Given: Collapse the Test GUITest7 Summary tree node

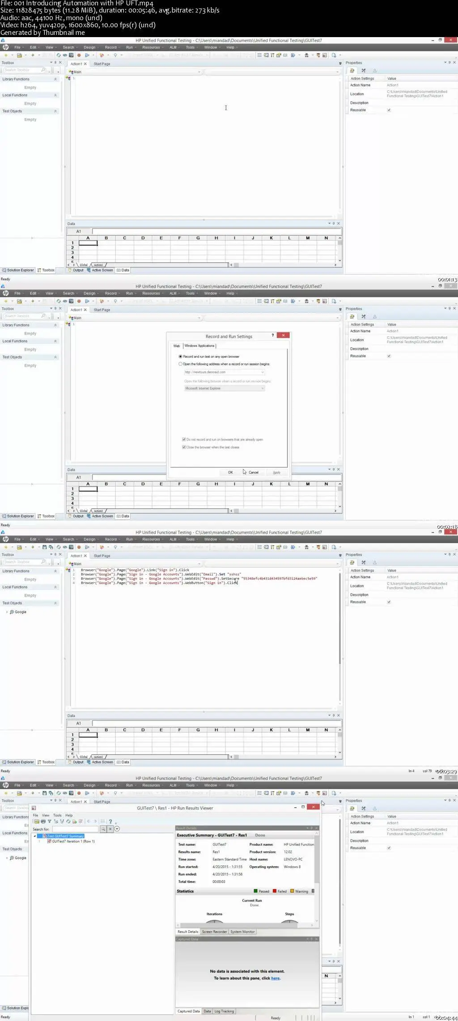Looking at the screenshot, I should point(35,836).
